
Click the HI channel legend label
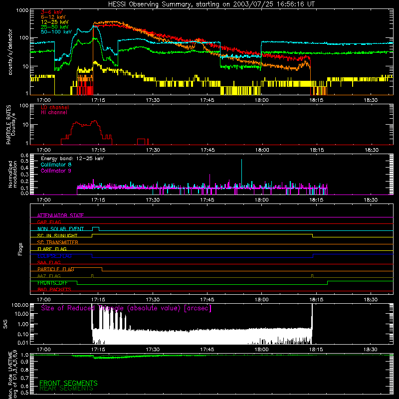[54, 112]
